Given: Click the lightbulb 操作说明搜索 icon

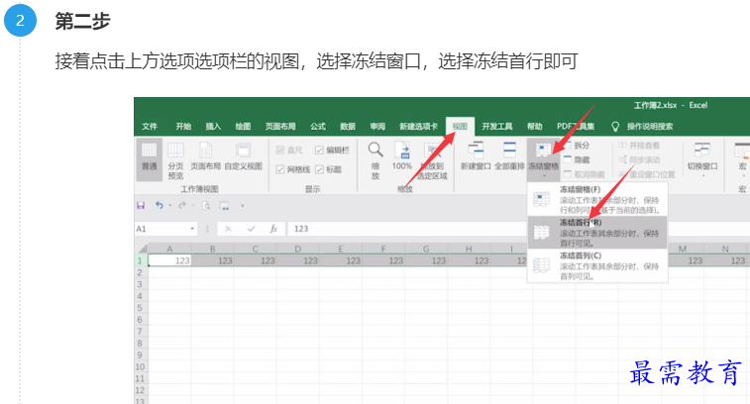Looking at the screenshot, I should pyautogui.click(x=615, y=126).
